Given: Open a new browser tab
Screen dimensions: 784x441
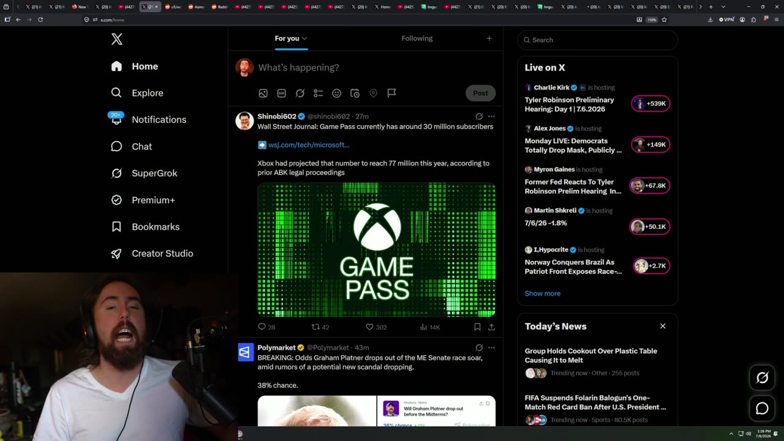Looking at the screenshot, I should 710,7.
